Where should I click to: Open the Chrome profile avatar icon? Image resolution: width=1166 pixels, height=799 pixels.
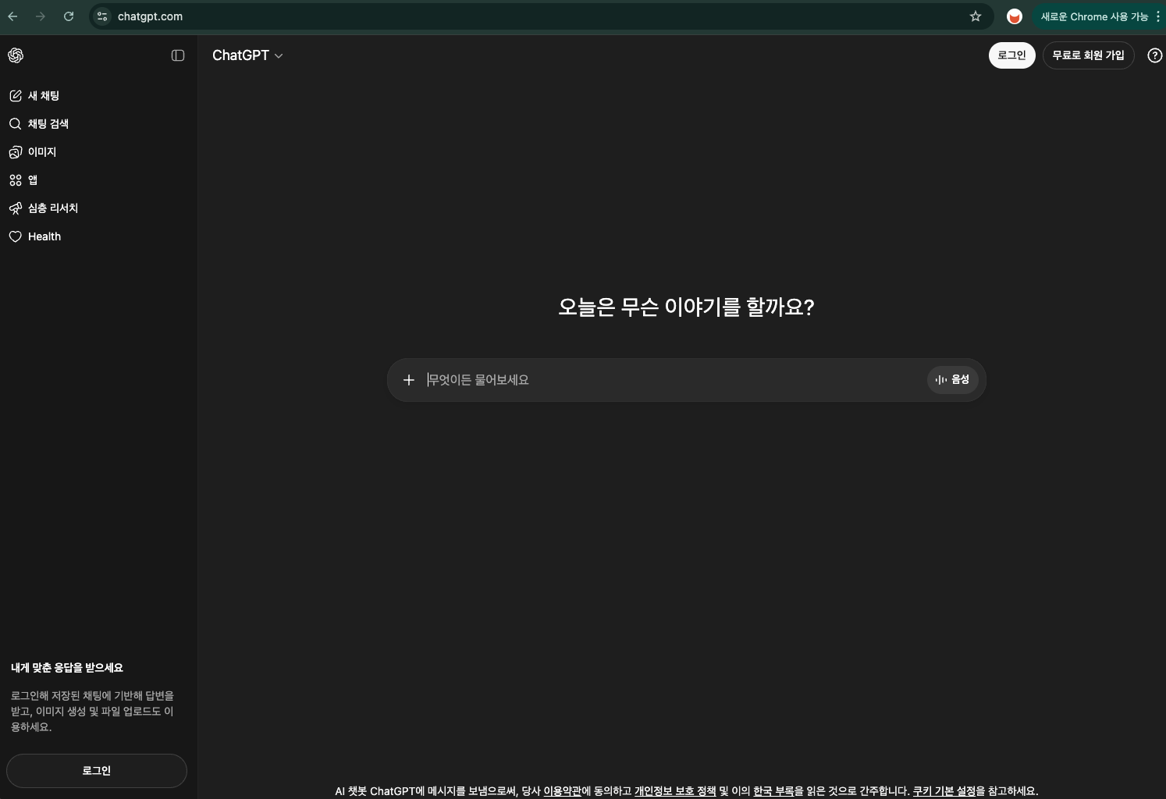click(1015, 16)
